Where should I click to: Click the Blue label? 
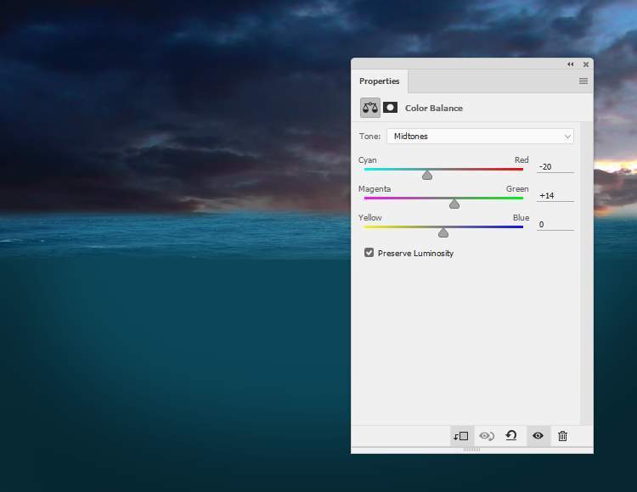click(521, 218)
